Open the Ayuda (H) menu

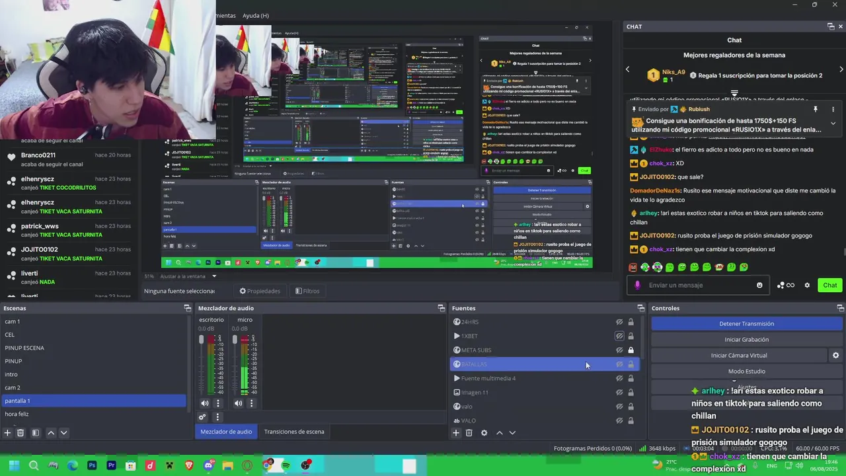[x=255, y=15]
